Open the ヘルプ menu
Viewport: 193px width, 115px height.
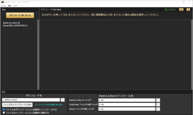click(x=15, y=6)
